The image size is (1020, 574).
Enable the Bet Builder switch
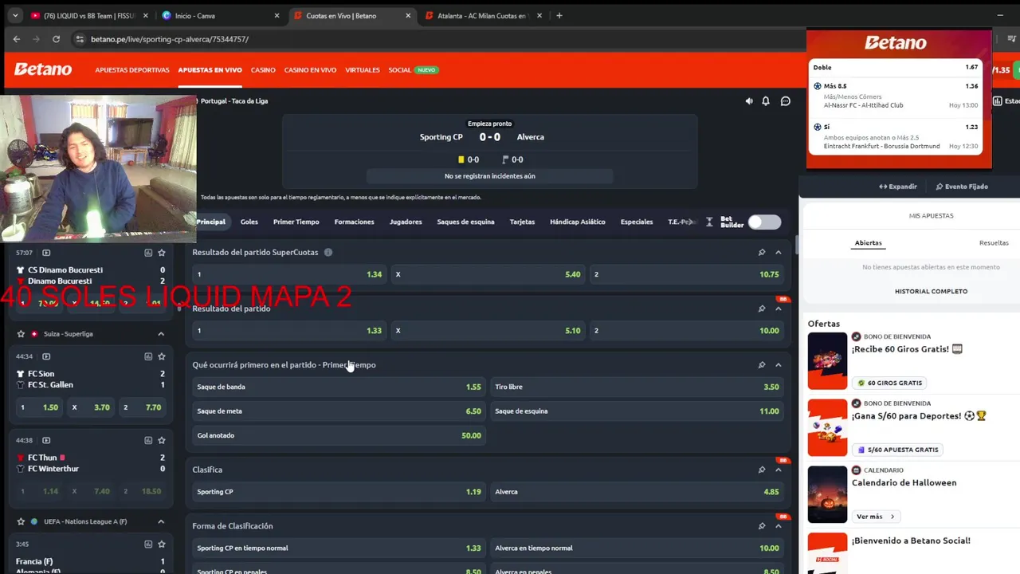tap(764, 222)
